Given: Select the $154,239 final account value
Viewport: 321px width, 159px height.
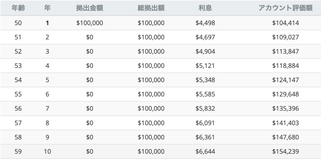Looking at the screenshot, I should (285, 151).
